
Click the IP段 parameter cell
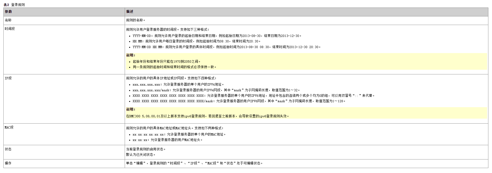click(8, 78)
